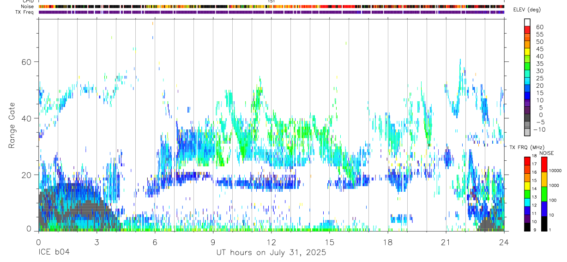Select the 45 label on the ELEV scale
This screenshot has height=262, width=567.
540,49
